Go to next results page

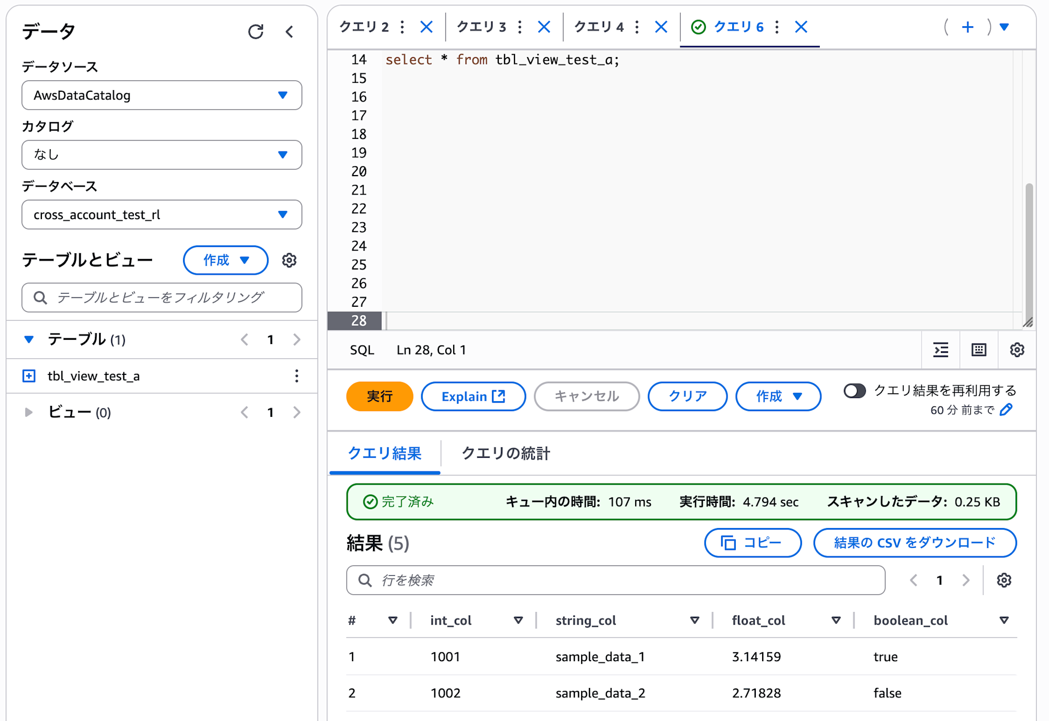pos(966,580)
